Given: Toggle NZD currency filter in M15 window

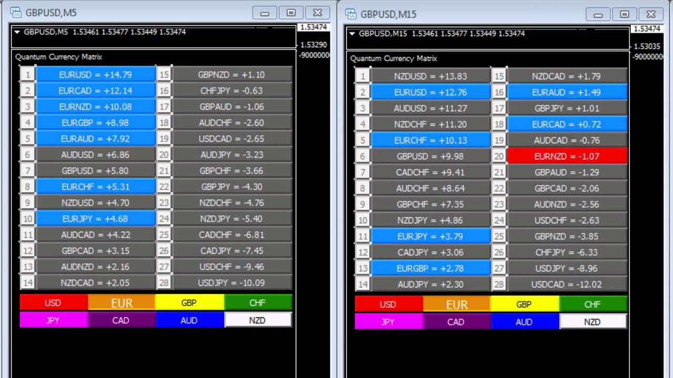Looking at the screenshot, I should tap(593, 322).
